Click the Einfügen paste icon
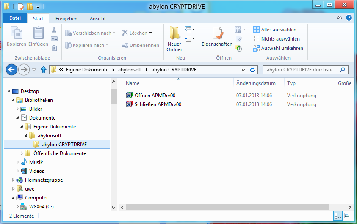The height and width of the screenshot is (224, 357). click(38, 33)
